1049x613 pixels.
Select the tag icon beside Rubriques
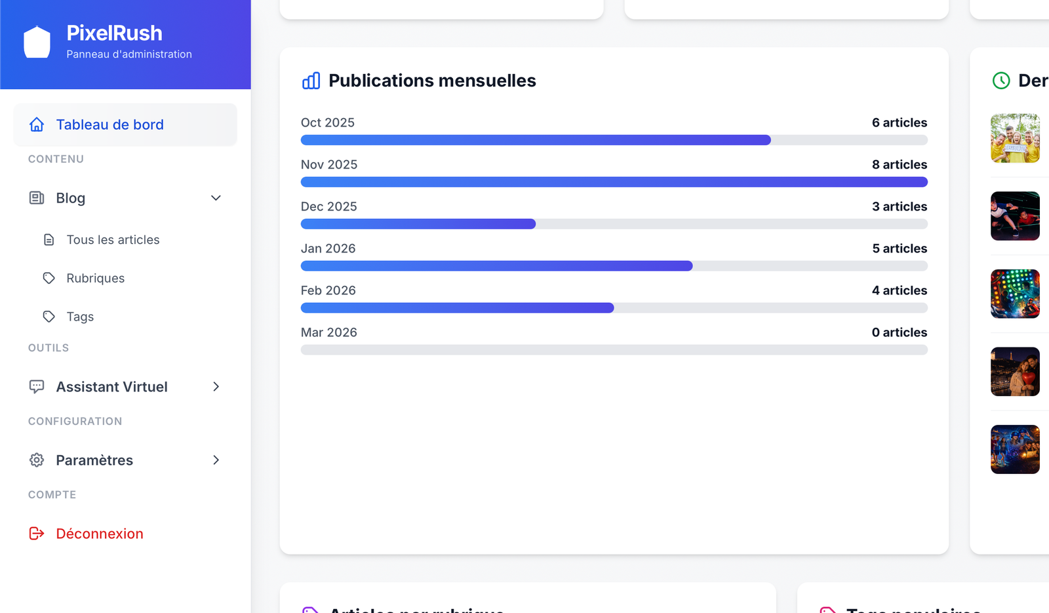tap(49, 278)
